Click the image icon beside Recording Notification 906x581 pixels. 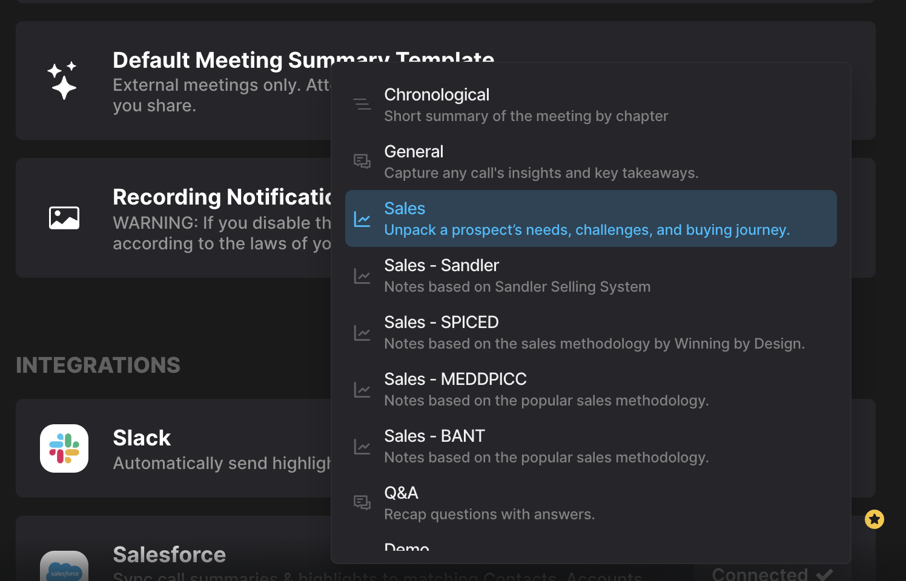pyautogui.click(x=64, y=218)
